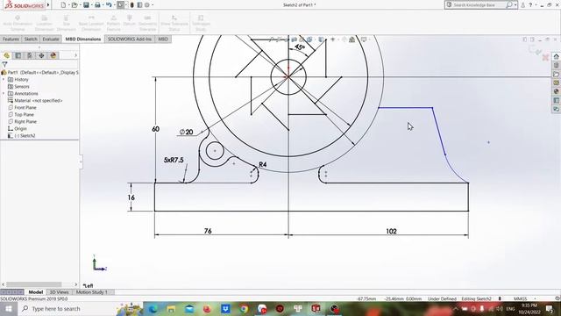The width and height of the screenshot is (561, 316).
Task: Click the Select cursor tool icon
Action: coord(121,5)
